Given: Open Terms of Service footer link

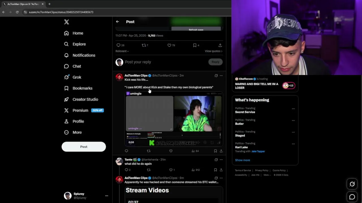Looking at the screenshot, I should 243,170.
